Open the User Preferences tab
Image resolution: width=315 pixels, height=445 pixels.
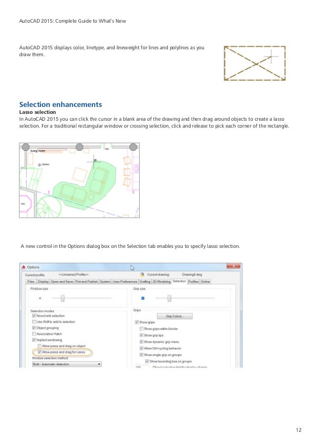[x=125, y=281]
